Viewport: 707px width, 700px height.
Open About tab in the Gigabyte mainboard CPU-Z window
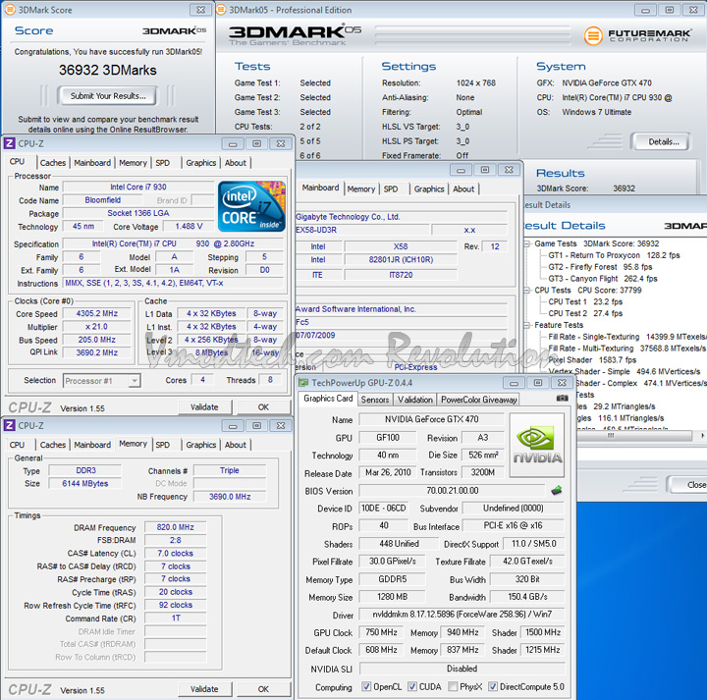click(463, 188)
